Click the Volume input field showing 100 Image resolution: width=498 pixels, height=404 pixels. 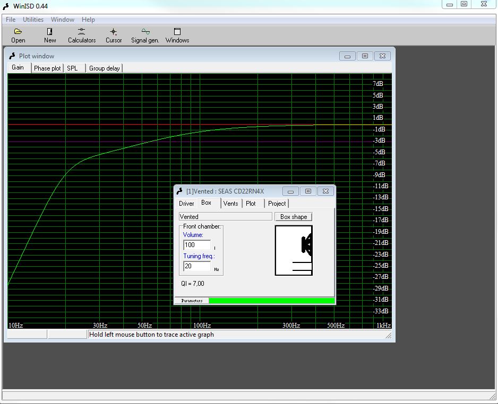(197, 245)
